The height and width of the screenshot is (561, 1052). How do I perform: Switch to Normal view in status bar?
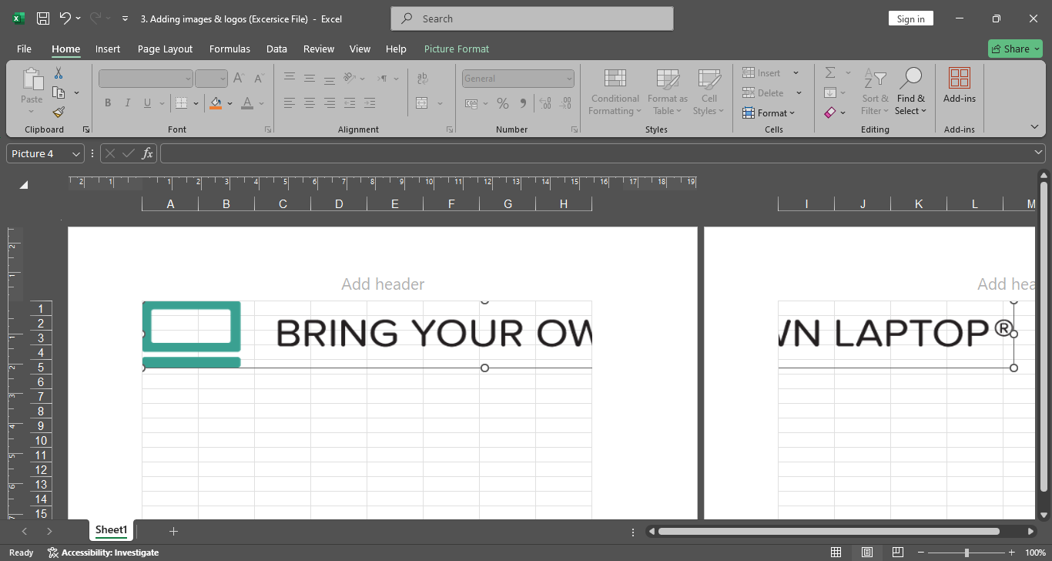[x=836, y=553]
